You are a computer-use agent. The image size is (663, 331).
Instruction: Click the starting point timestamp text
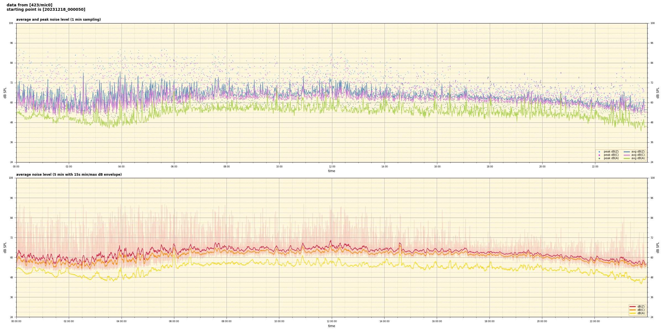[46, 10]
